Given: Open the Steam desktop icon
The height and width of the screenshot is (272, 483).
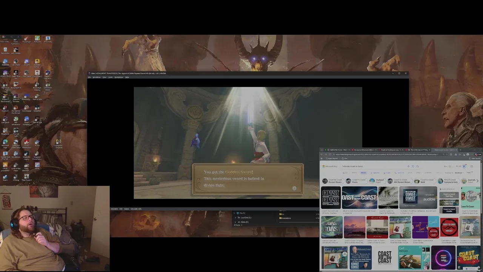Looking at the screenshot, I should pos(5,178).
